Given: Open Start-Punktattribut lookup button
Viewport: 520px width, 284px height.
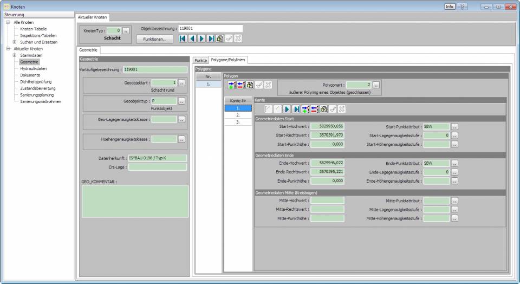Looking at the screenshot, I should pos(454,127).
